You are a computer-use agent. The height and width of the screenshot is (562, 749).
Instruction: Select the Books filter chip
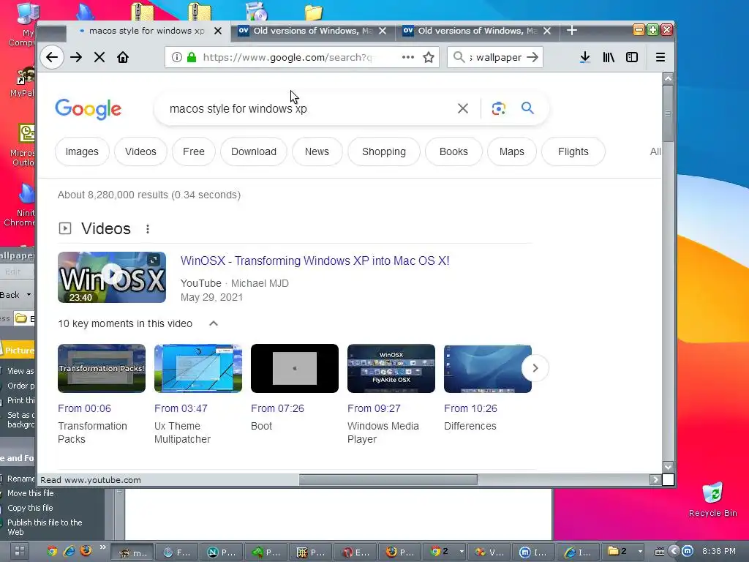(x=453, y=151)
